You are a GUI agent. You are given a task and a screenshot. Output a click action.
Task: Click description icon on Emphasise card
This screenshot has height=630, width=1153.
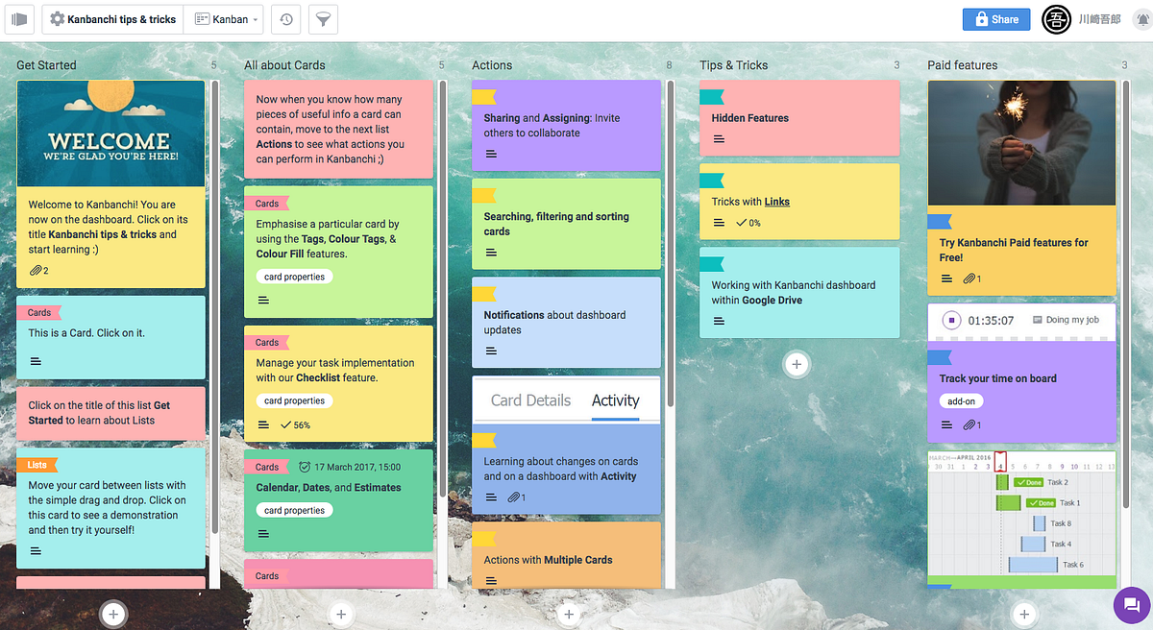[x=263, y=301]
